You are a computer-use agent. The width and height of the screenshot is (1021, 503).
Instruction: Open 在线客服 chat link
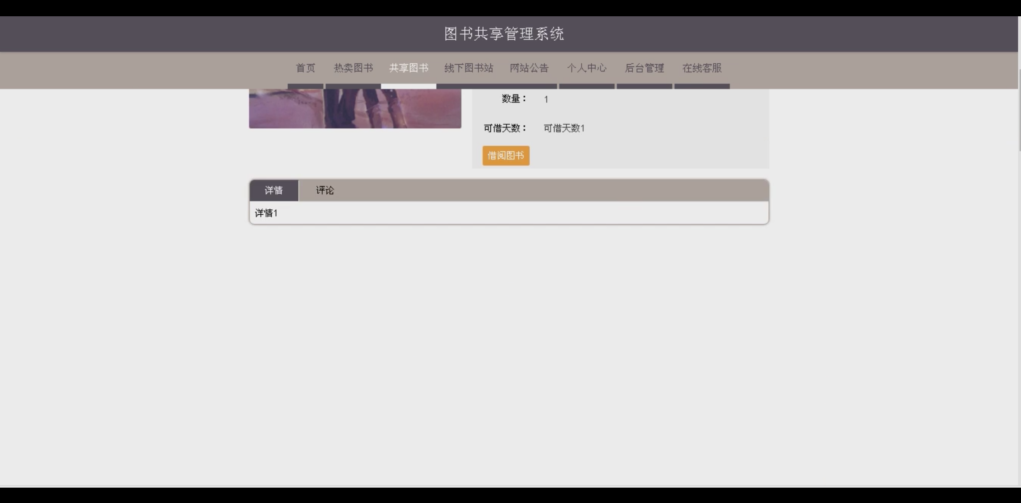pyautogui.click(x=702, y=68)
